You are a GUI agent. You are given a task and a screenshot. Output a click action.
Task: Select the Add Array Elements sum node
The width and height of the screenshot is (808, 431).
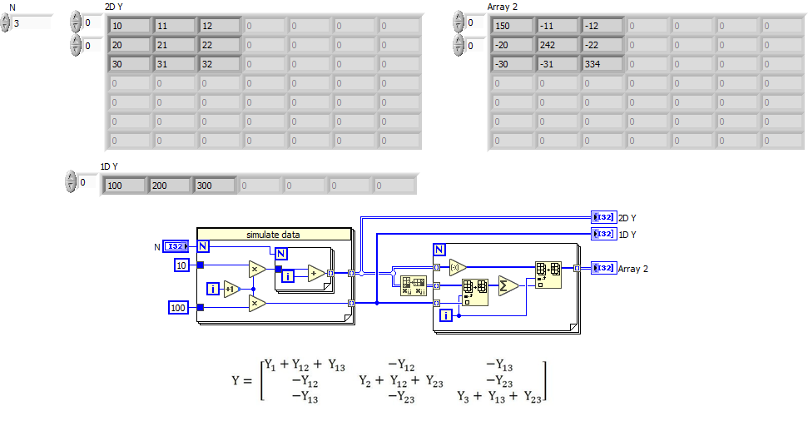508,286
